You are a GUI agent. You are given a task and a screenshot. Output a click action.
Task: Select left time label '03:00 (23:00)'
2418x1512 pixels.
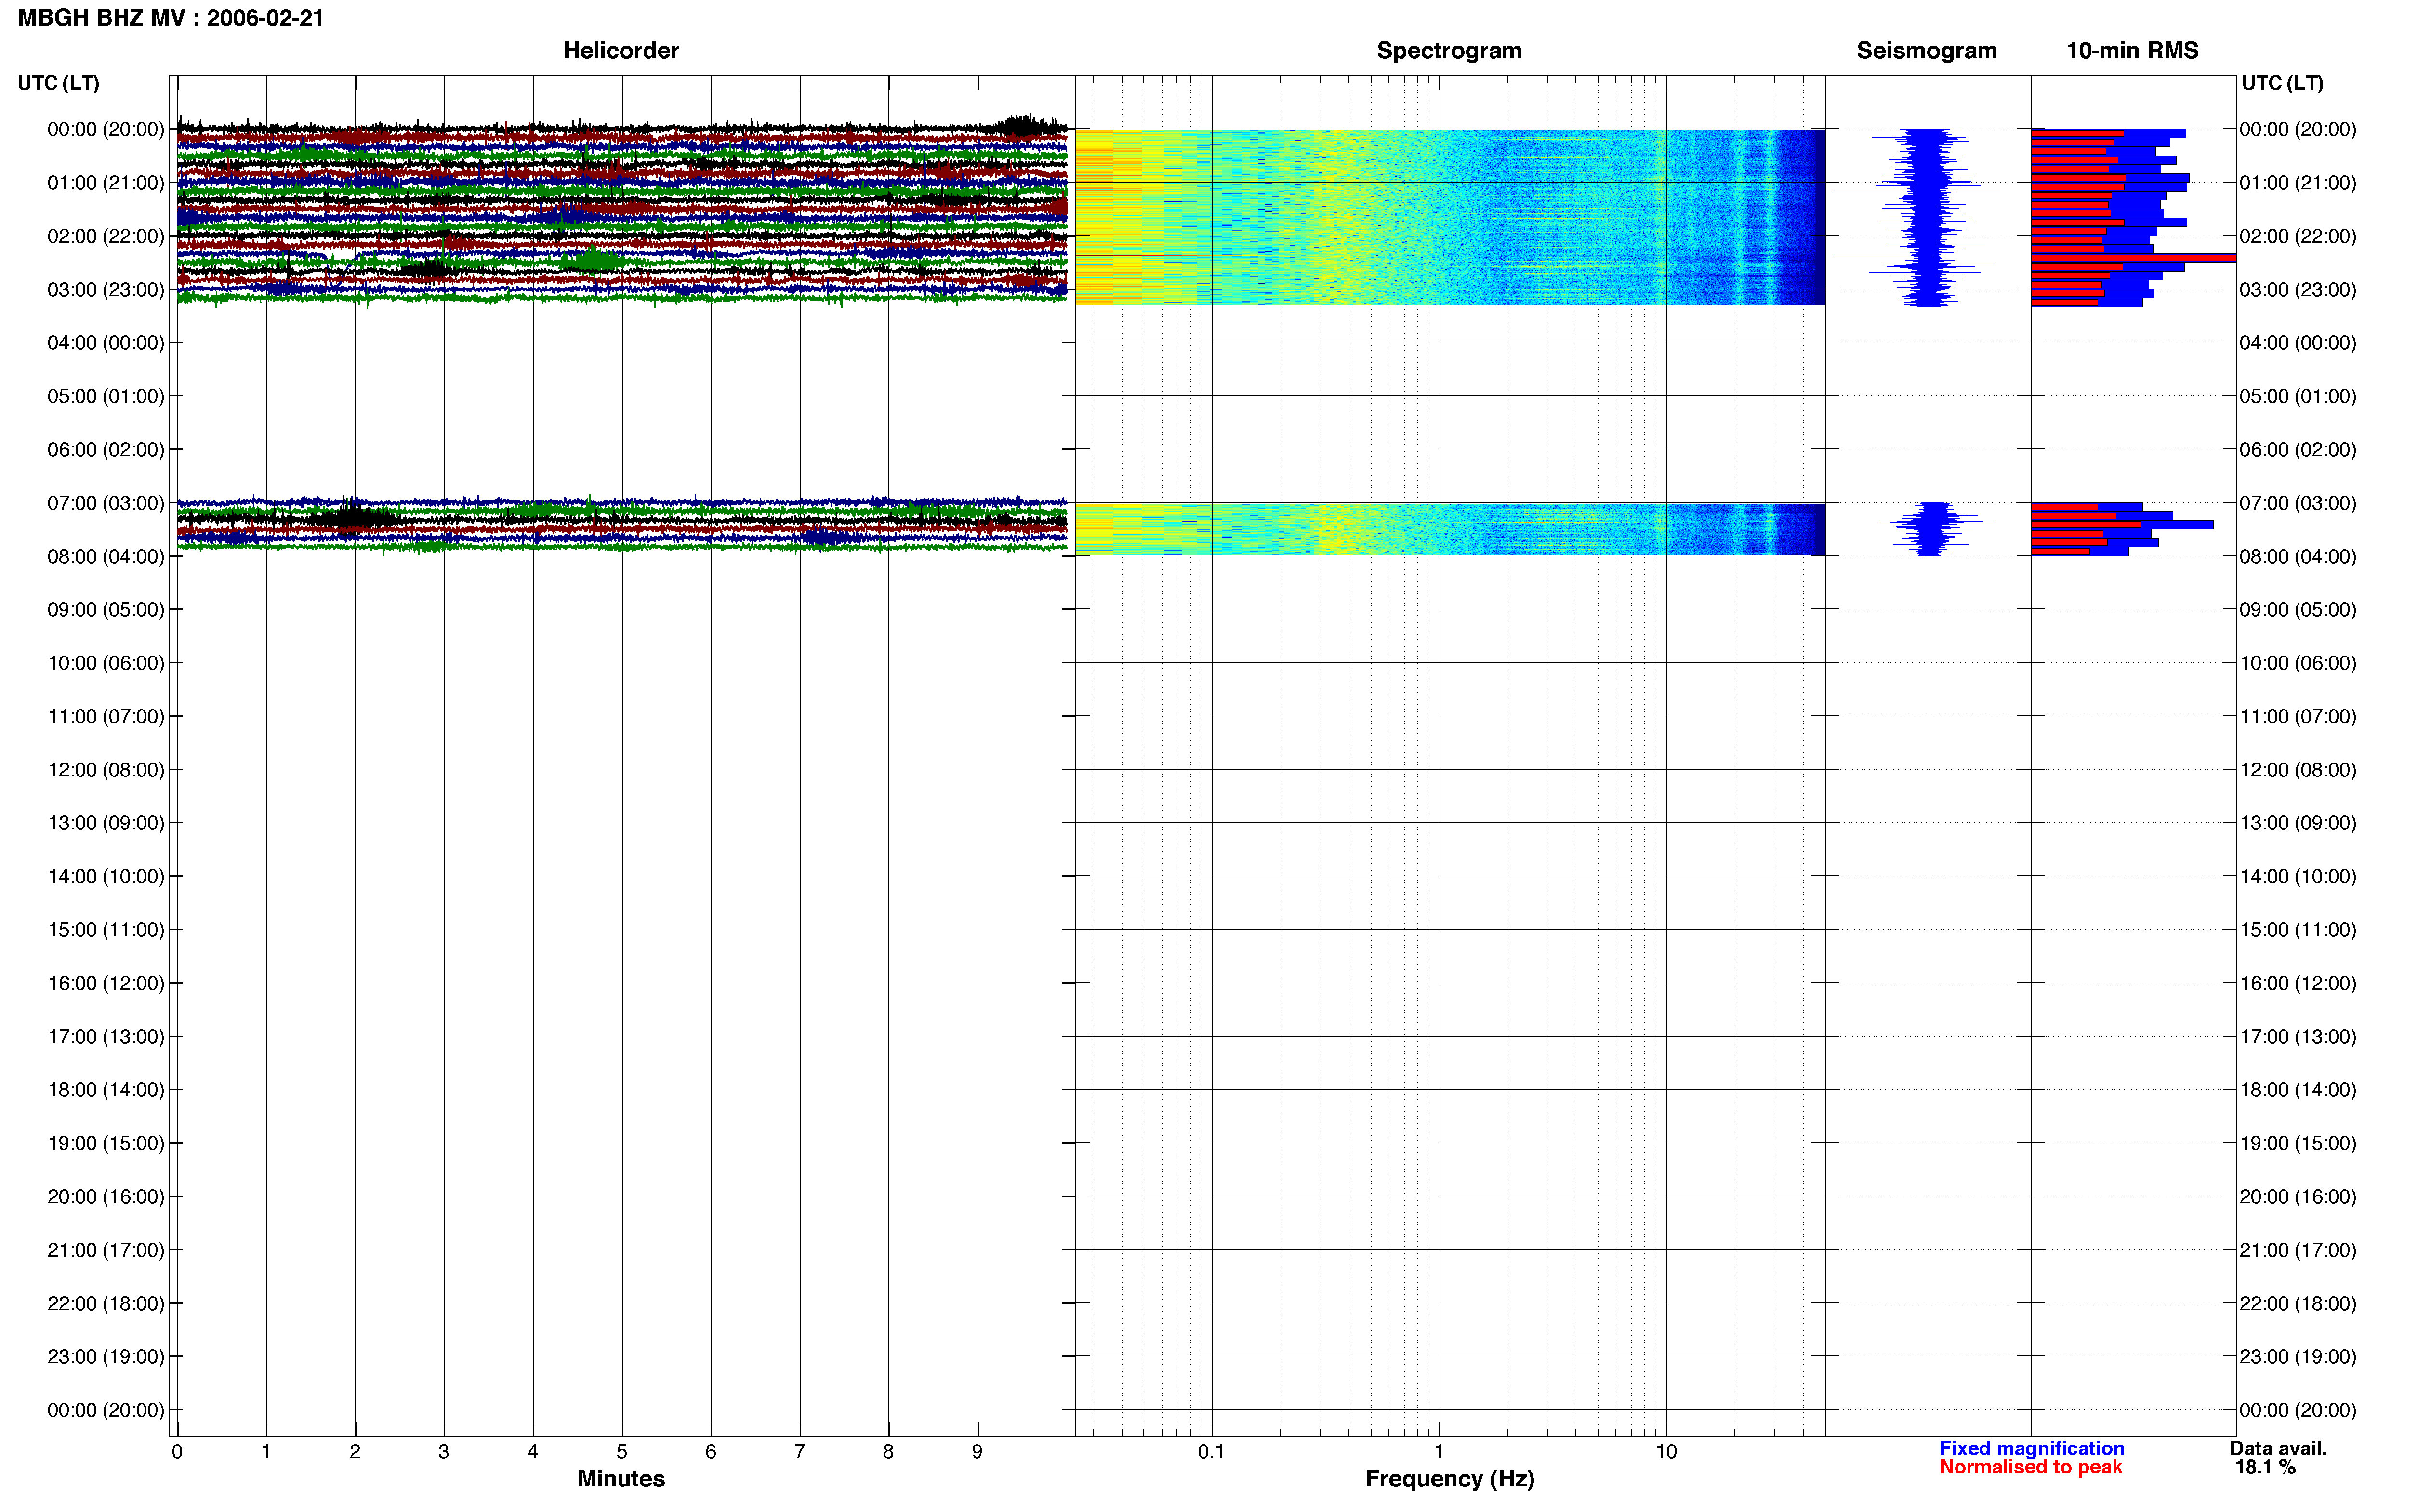click(106, 290)
